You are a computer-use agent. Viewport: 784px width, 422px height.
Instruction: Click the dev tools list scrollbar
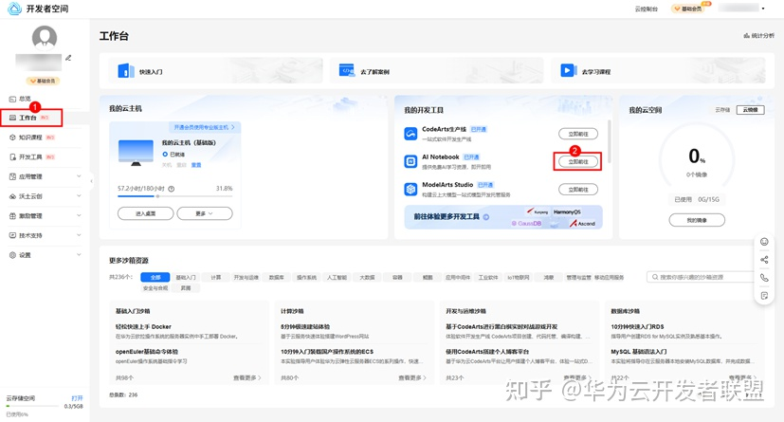click(609, 141)
